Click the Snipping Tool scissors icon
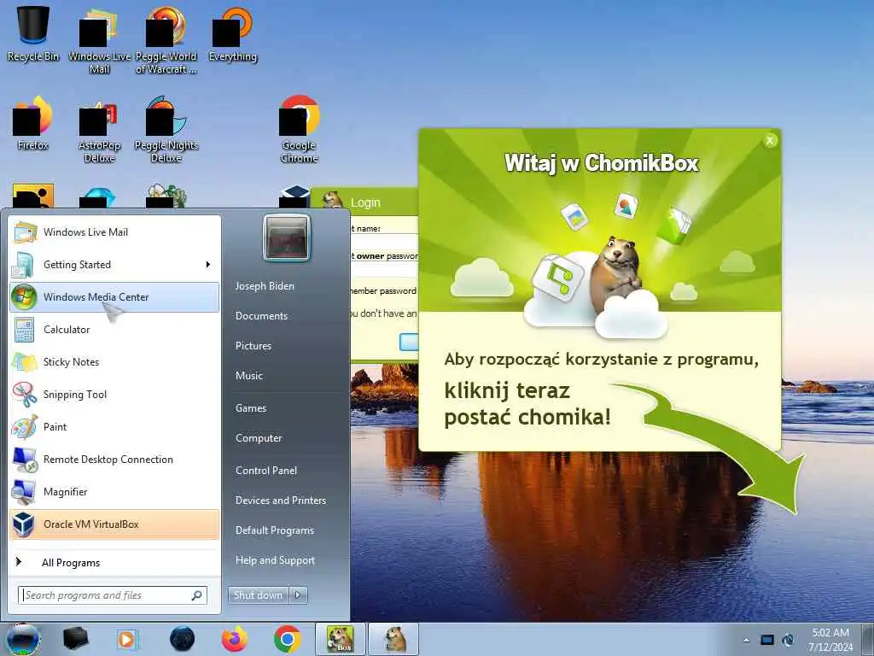 pos(24,395)
